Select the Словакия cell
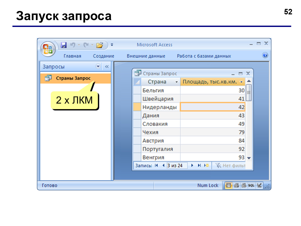 point(161,124)
